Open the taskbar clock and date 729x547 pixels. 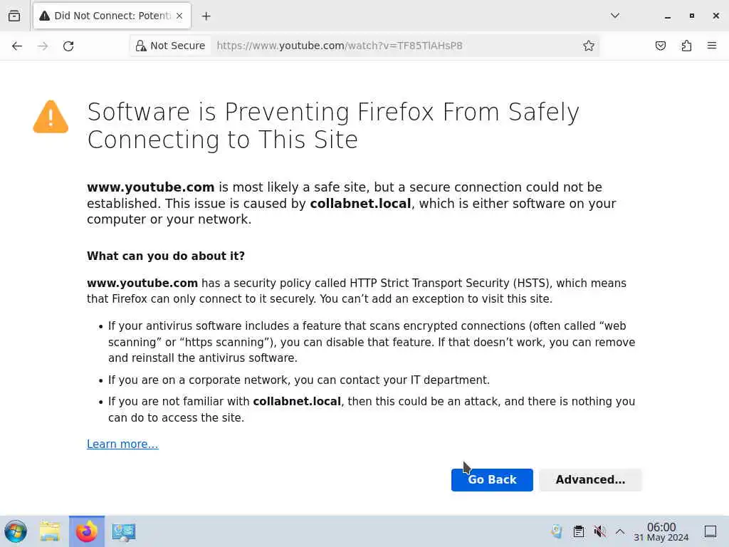point(661,532)
